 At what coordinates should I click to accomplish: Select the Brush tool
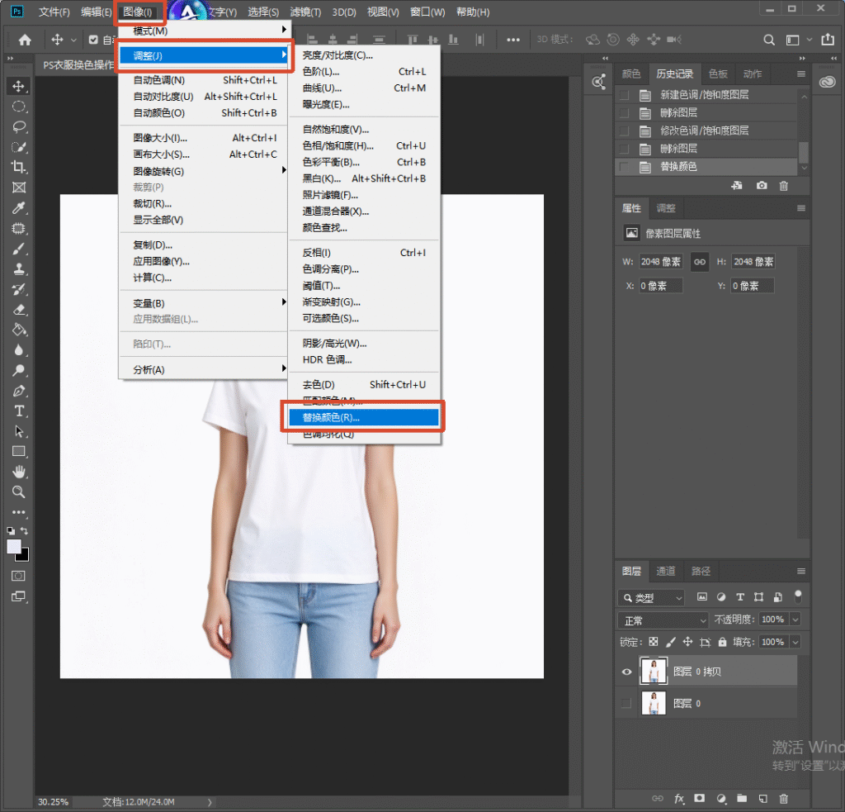pyautogui.click(x=19, y=249)
